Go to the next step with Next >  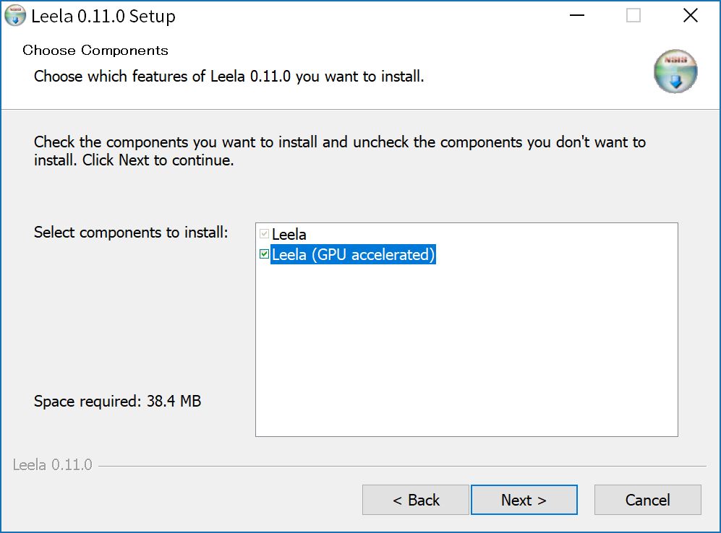point(524,500)
